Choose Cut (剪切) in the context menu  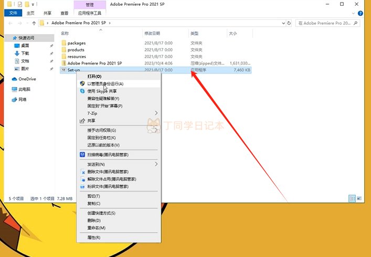click(x=119, y=196)
